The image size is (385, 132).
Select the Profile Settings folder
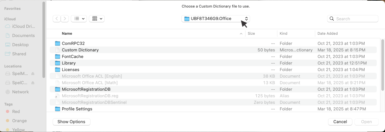click(x=77, y=109)
